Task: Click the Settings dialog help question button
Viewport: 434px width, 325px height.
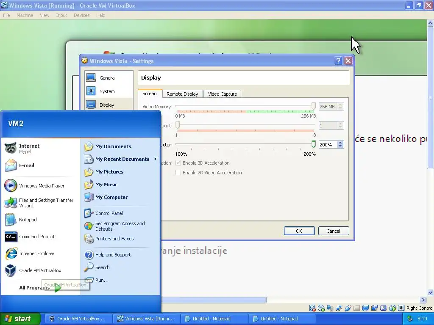Action: [338, 61]
